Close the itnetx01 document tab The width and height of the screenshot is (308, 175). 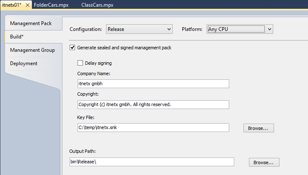coord(27,5)
